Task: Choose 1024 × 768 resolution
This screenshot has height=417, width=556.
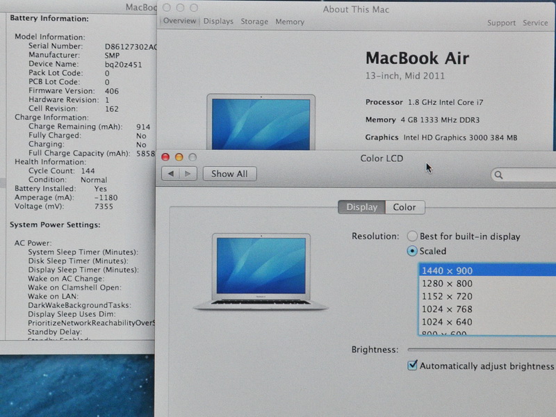Action: tap(488, 309)
